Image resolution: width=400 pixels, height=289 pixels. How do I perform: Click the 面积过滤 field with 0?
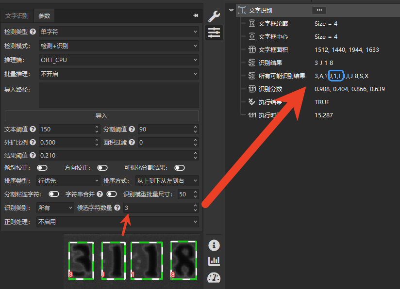point(168,142)
